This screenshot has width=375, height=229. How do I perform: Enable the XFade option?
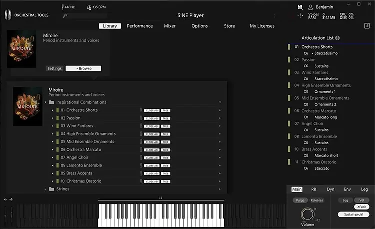click(x=362, y=207)
